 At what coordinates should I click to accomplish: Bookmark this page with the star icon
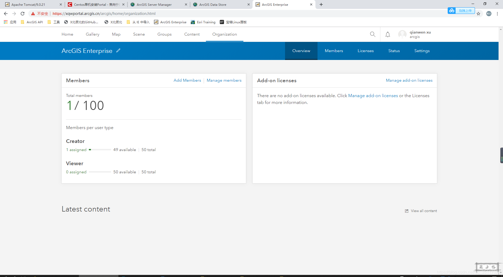(478, 14)
